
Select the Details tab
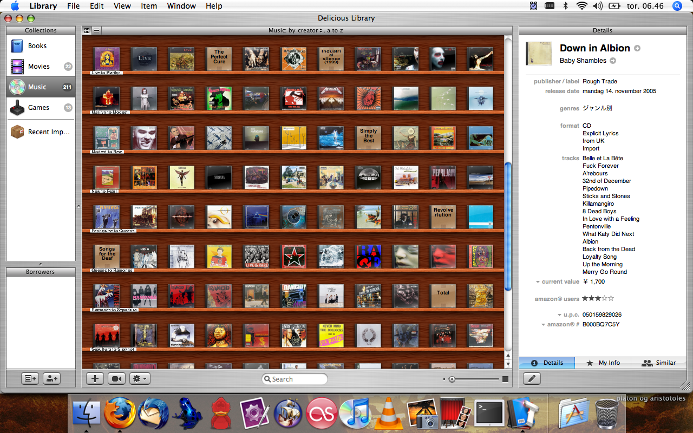tap(547, 363)
